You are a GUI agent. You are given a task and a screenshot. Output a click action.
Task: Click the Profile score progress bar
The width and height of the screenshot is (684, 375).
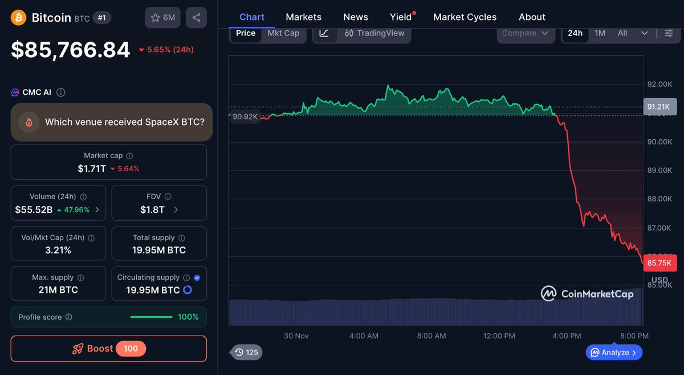coord(151,317)
